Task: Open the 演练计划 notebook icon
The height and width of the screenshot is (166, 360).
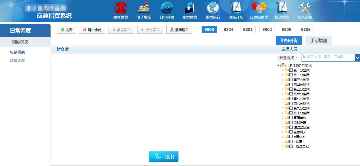Action: [236, 8]
